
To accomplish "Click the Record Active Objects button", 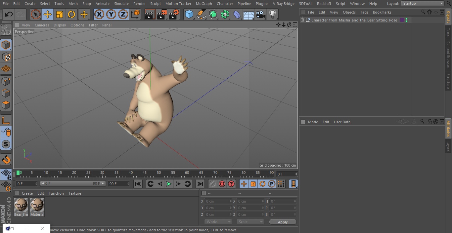I will pos(213,184).
